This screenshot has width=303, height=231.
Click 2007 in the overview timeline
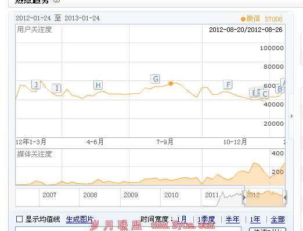click(49, 195)
